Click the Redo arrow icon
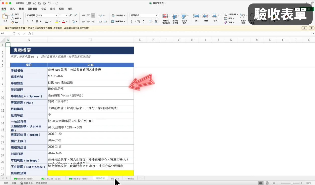Viewport: 315px width, 185px height. (57, 3)
